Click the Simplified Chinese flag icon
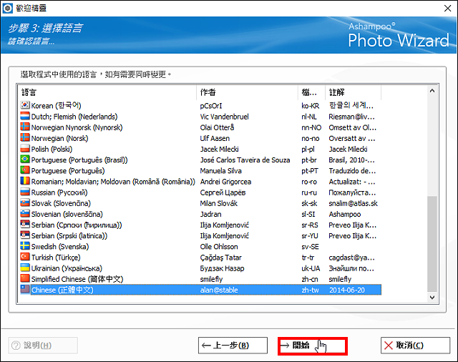Image resolution: width=458 pixels, height=362 pixels. [x=25, y=278]
